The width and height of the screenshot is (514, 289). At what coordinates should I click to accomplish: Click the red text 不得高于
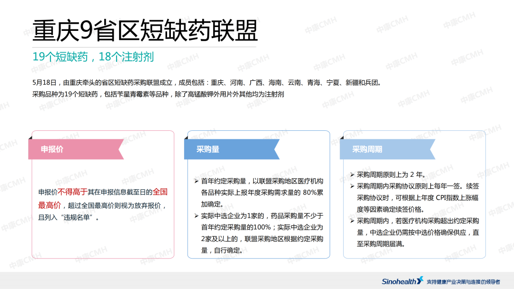coord(72,192)
